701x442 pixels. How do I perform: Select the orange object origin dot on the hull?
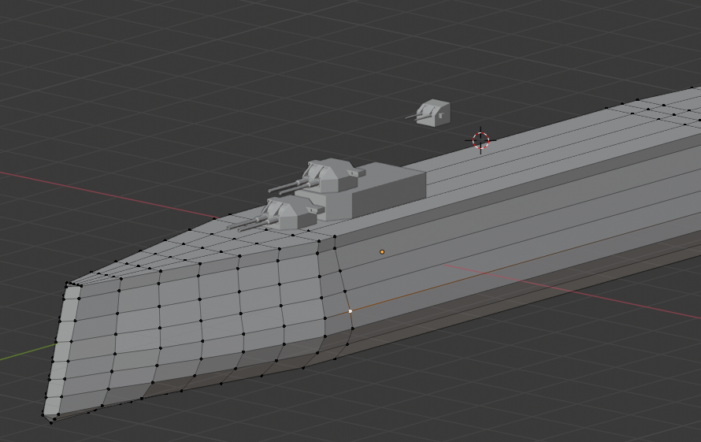[382, 252]
